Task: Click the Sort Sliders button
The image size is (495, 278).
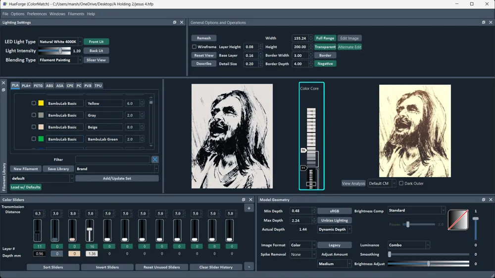Action: click(53, 267)
